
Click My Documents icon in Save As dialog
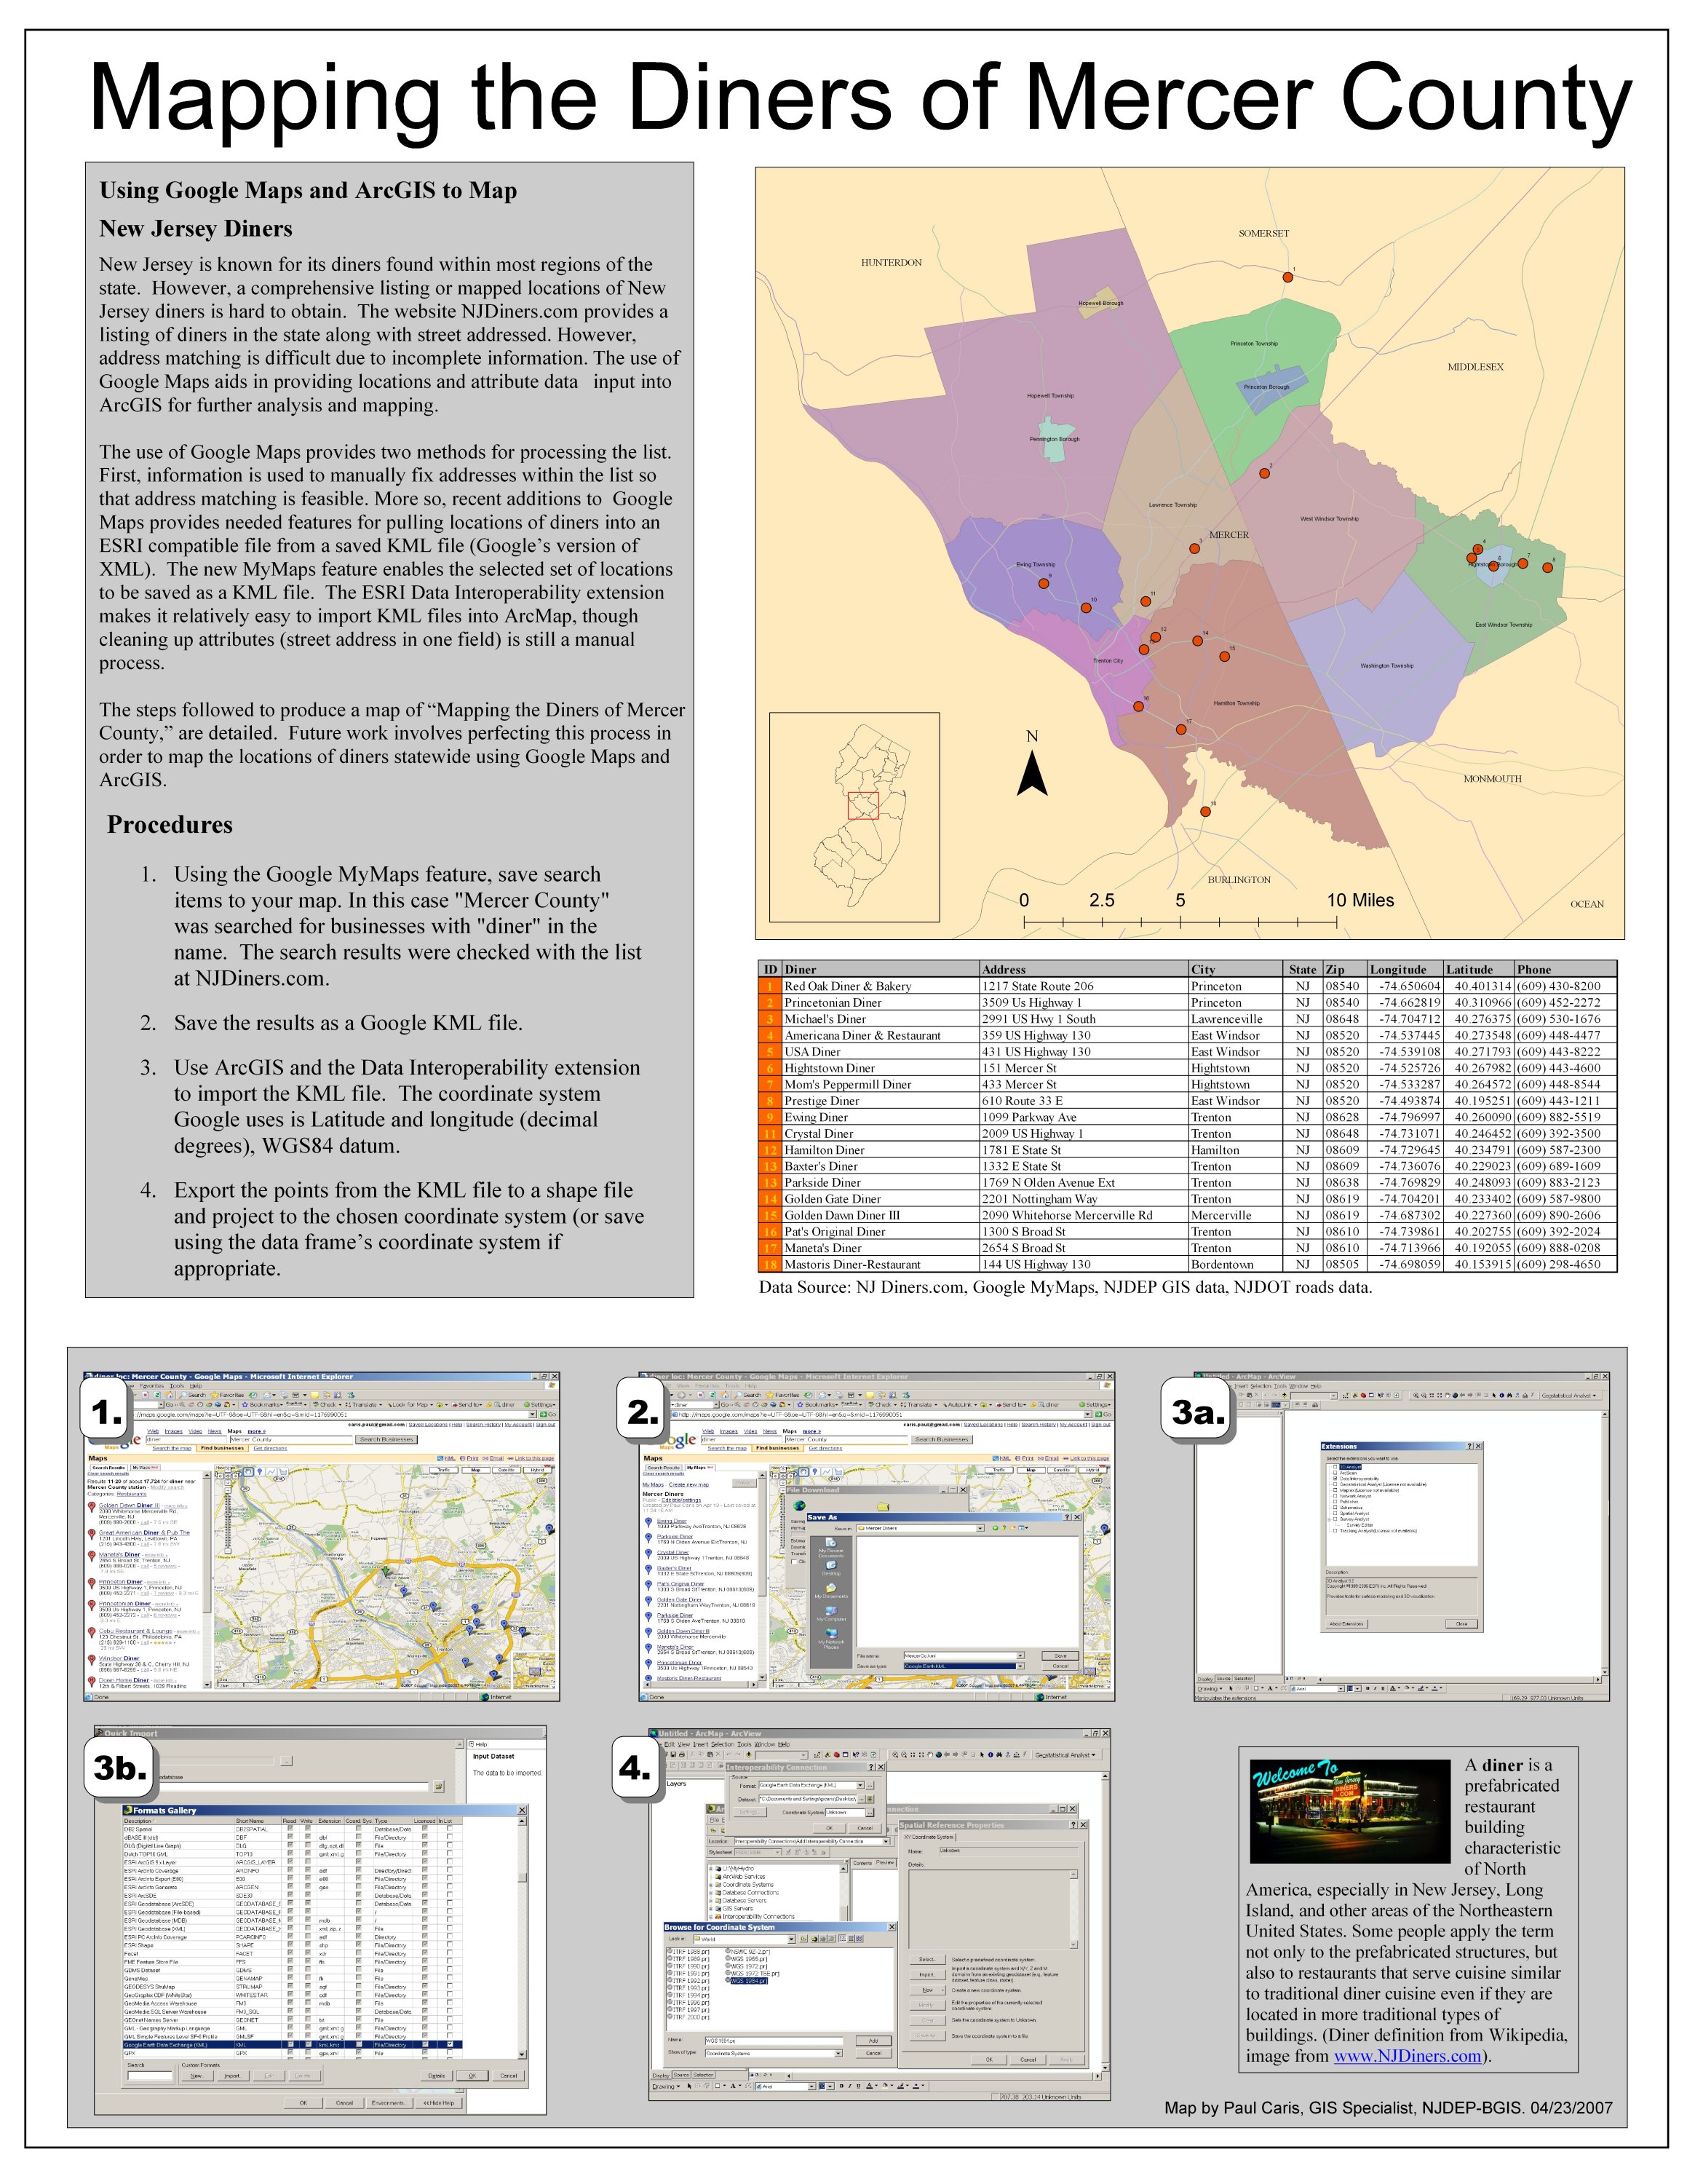tap(832, 1592)
